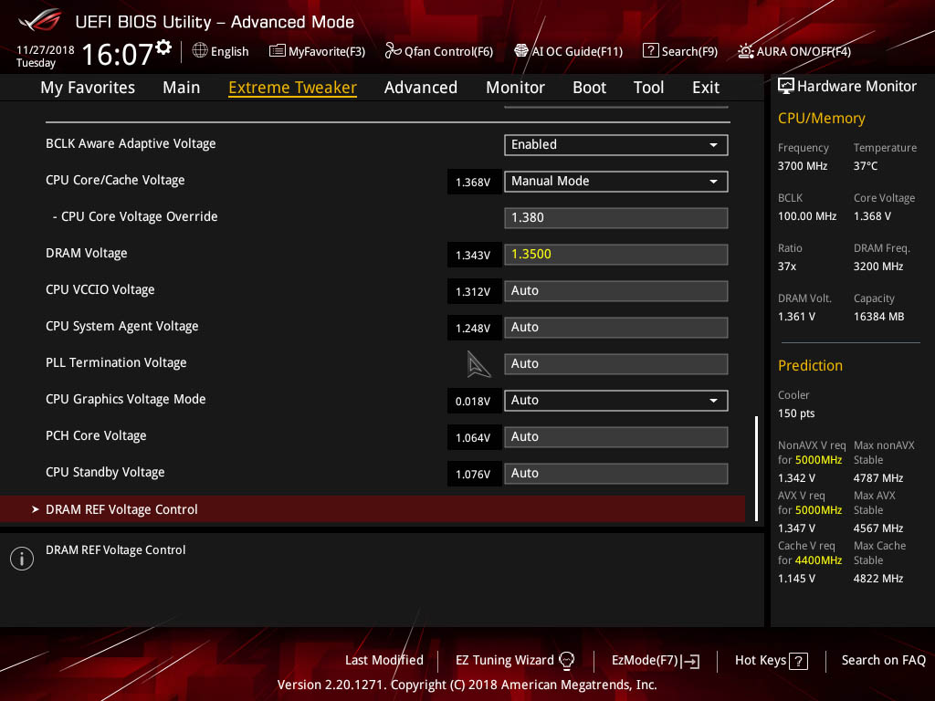Open Qfan Control(F6)

click(x=439, y=51)
